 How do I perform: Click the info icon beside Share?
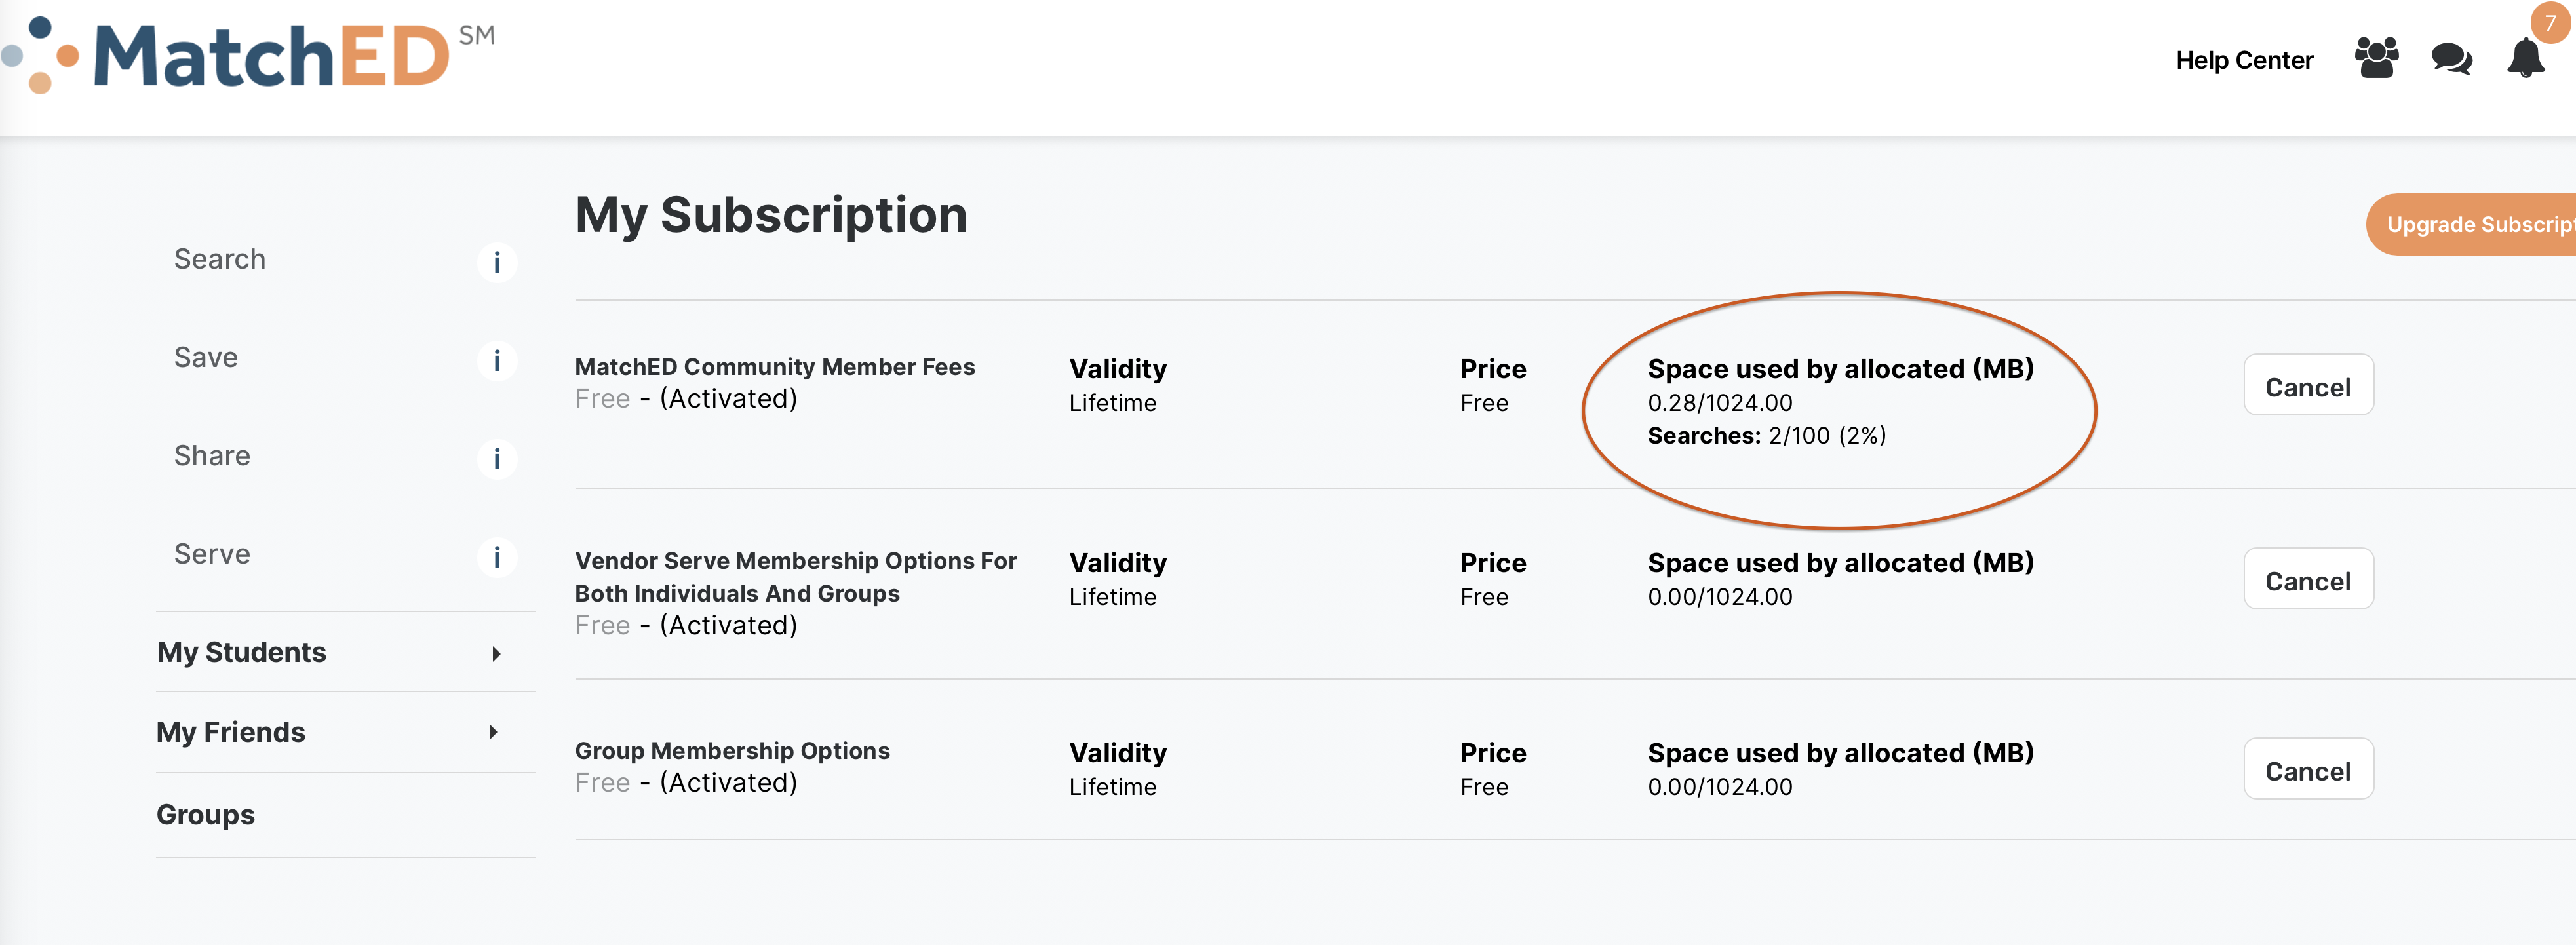coord(497,459)
